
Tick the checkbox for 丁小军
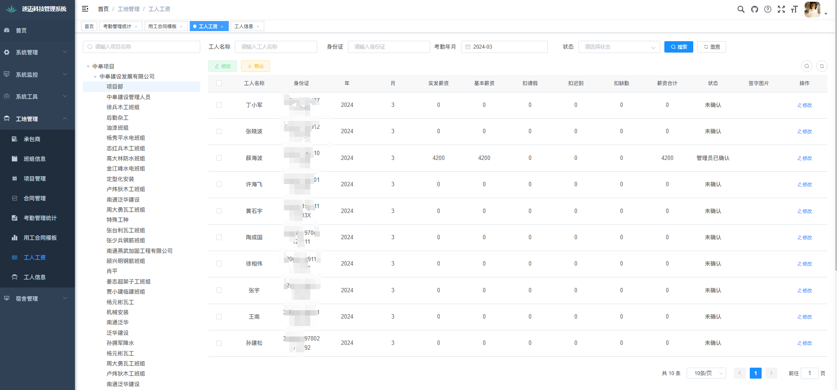[219, 105]
